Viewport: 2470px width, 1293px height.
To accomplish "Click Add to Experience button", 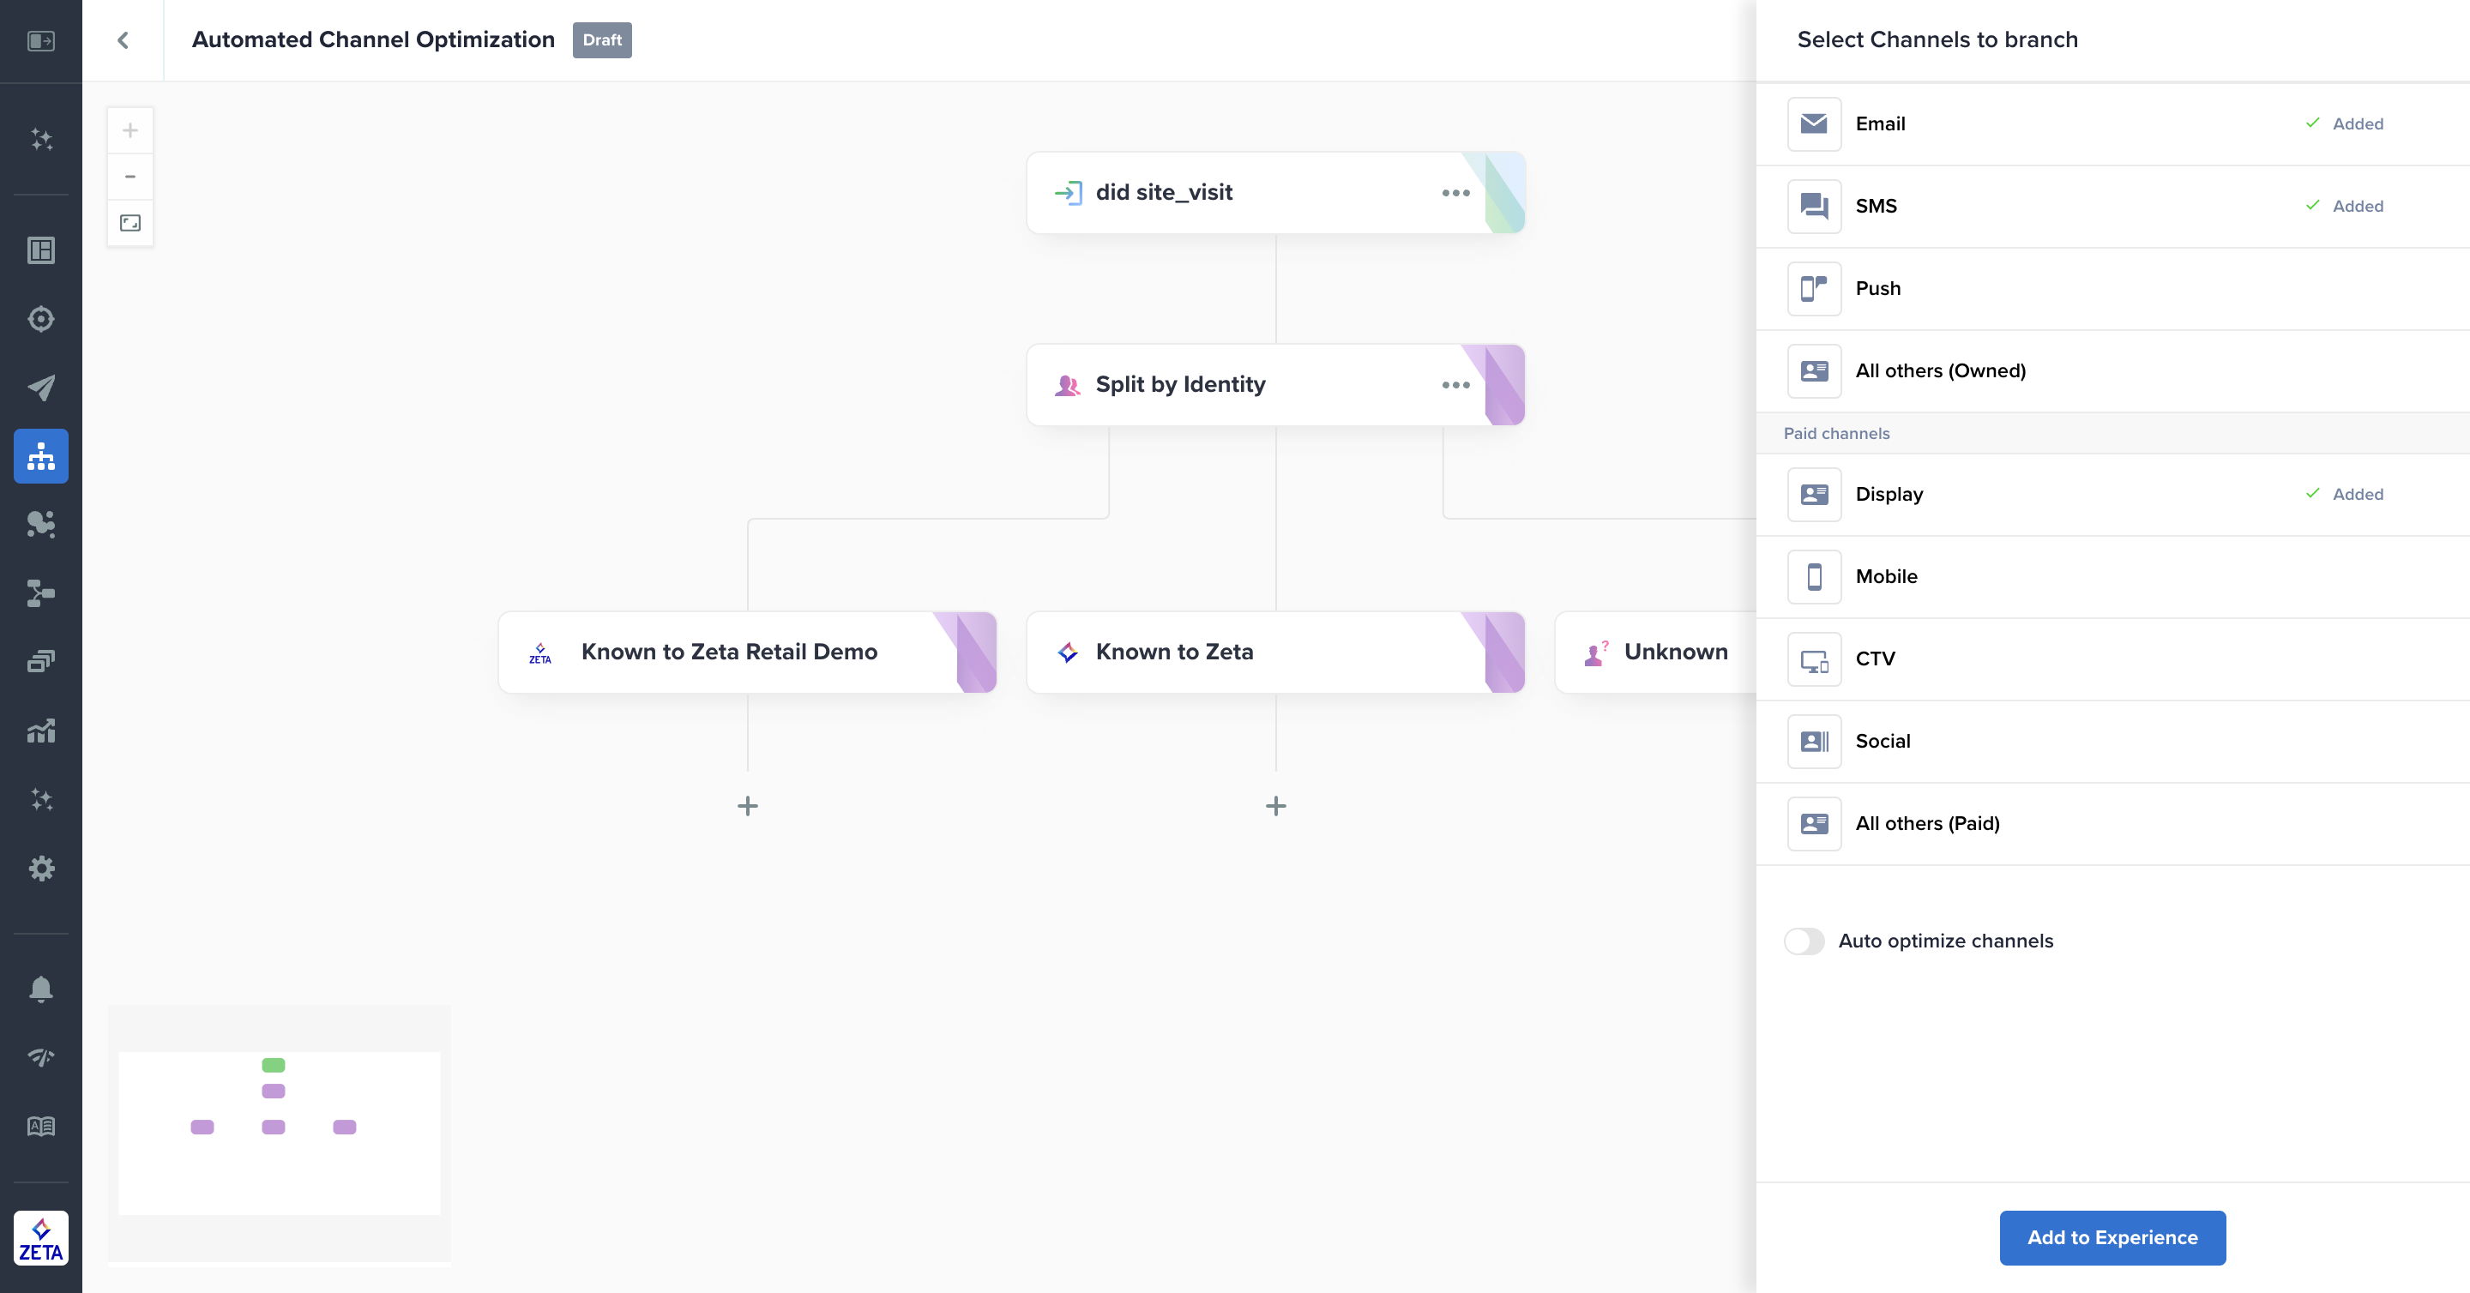I will click(2112, 1237).
